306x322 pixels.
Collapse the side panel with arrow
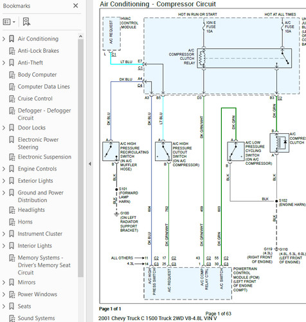90,164
